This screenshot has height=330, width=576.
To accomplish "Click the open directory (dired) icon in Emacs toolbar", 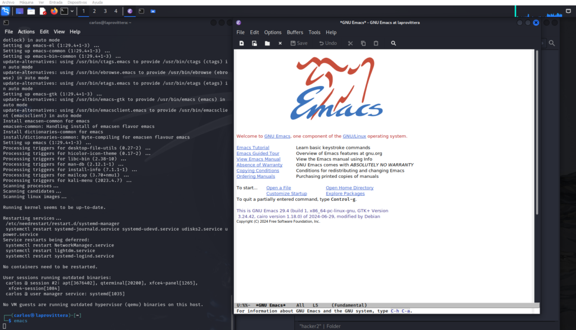I will pyautogui.click(x=254, y=43).
